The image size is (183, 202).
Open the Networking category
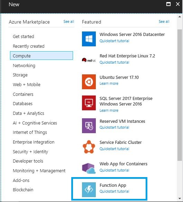click(24, 66)
